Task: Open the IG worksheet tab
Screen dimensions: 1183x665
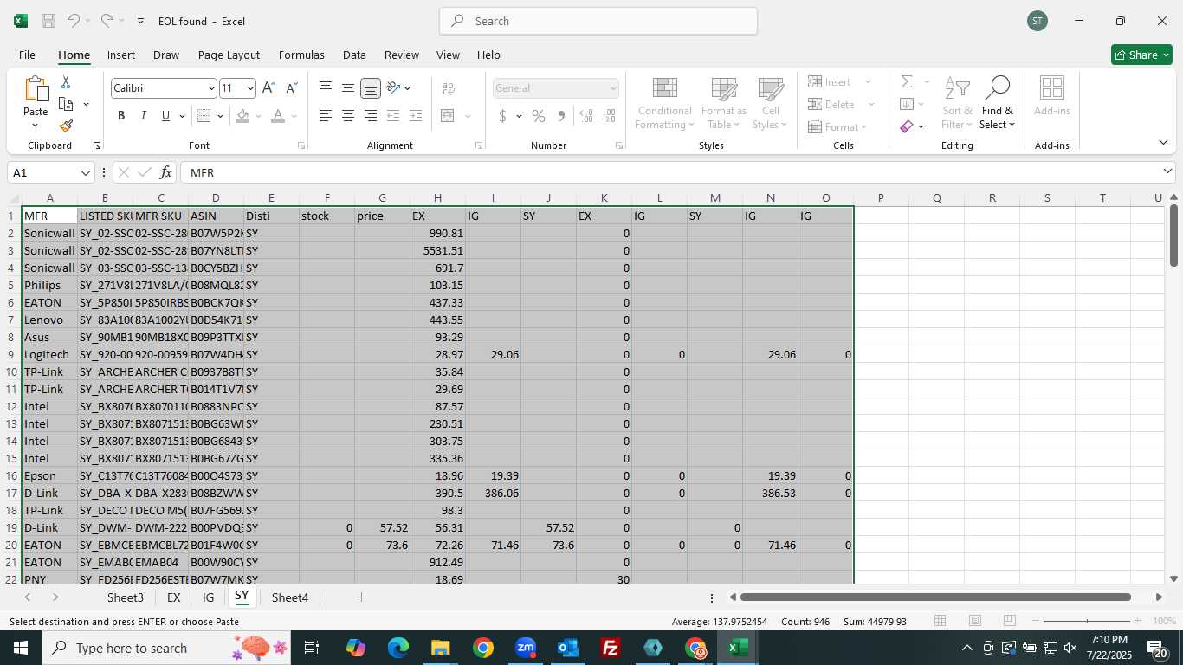Action: 208,597
